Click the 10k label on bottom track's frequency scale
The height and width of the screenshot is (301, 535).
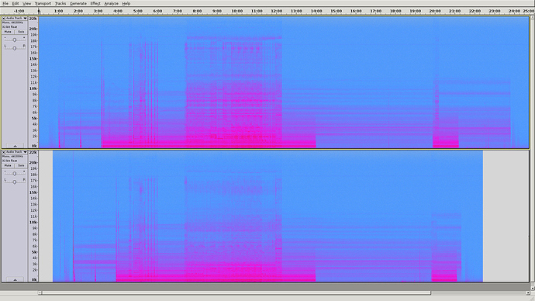click(33, 222)
